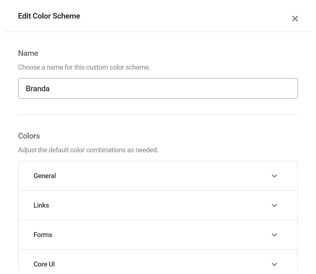316x274 pixels.
Task: Click the downward arrow on the General row
Action: tap(274, 176)
